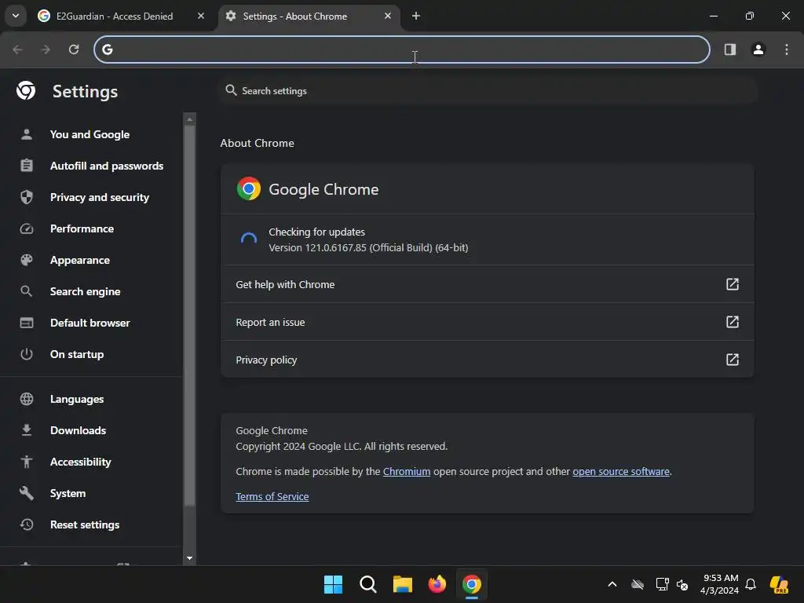Open Get help with Chrome link

click(487, 284)
